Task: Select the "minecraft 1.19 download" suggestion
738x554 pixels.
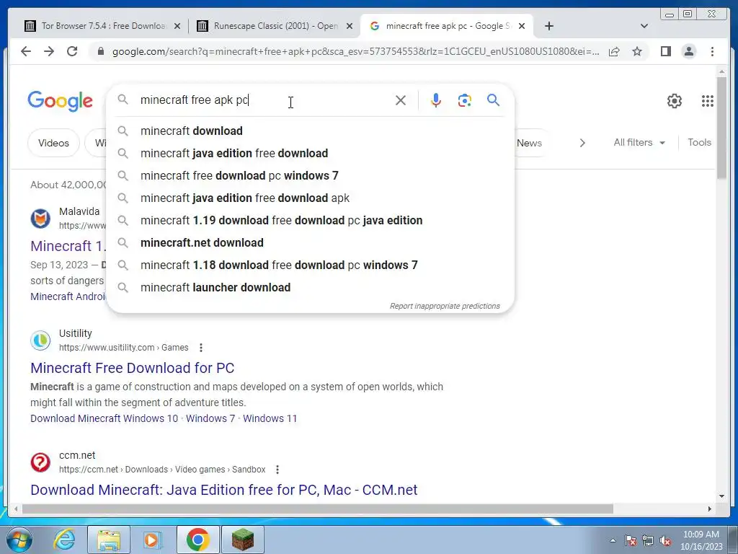Action: (x=311, y=221)
